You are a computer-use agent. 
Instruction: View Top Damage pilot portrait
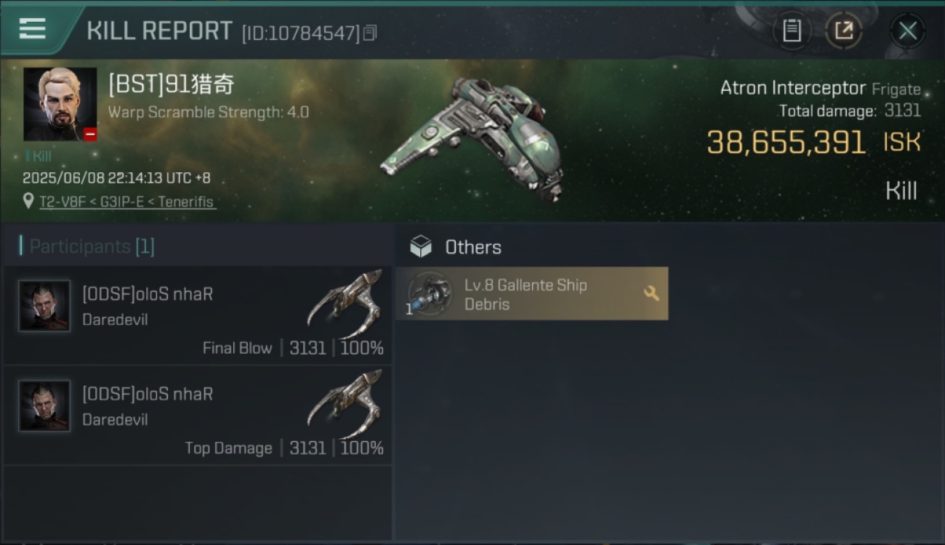(44, 406)
